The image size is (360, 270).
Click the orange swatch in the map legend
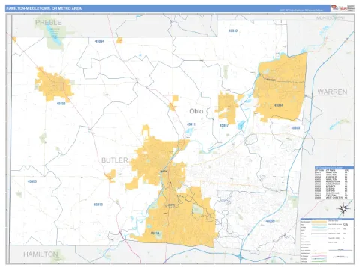pos(319,222)
